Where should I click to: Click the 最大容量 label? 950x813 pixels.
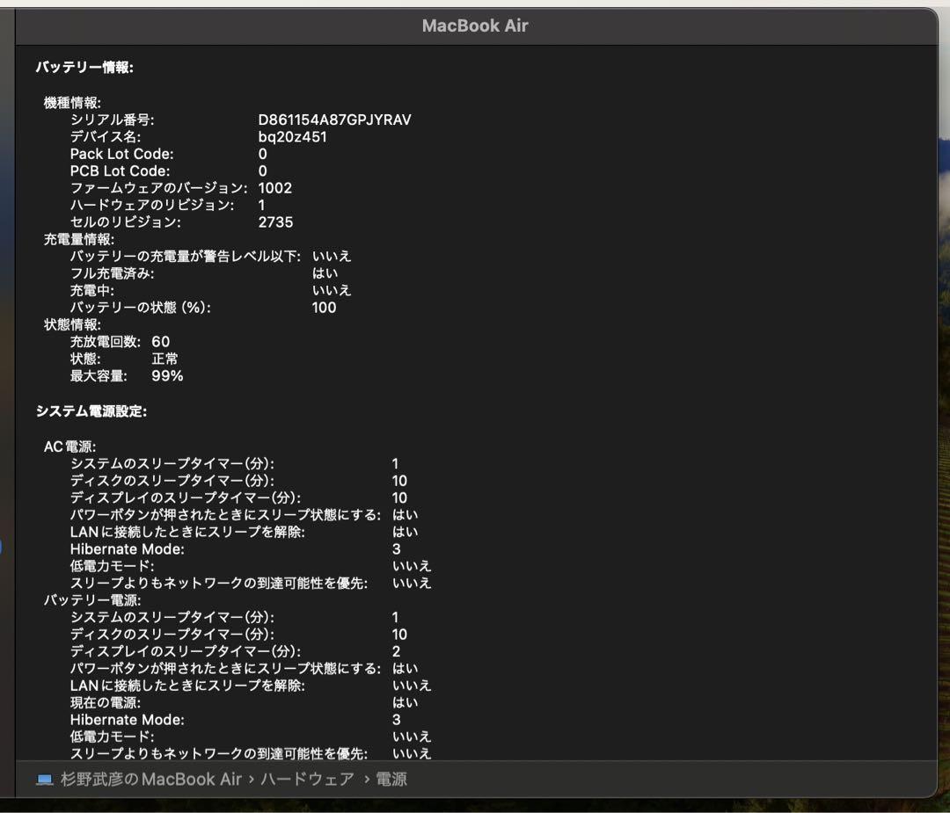(99, 376)
